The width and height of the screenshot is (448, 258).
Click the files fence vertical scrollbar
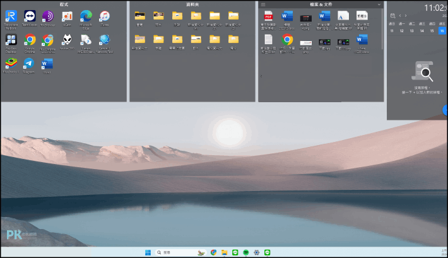pyautogui.click(x=382, y=28)
